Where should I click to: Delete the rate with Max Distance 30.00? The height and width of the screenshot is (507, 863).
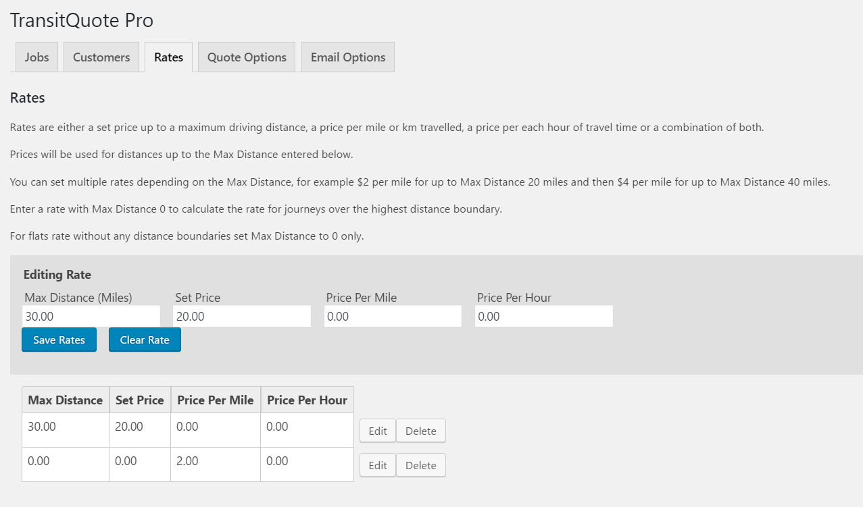pos(421,431)
